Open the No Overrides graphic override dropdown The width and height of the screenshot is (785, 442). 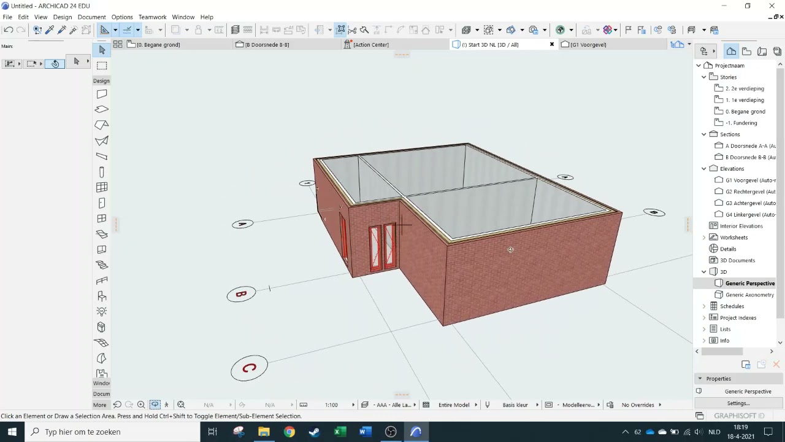coord(660,405)
